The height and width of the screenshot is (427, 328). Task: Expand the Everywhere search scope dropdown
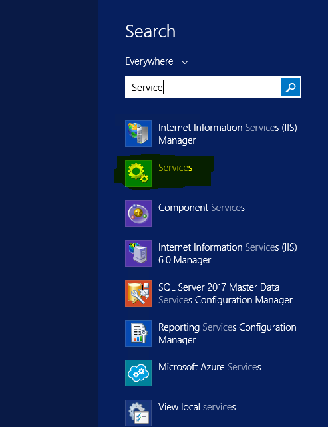156,61
